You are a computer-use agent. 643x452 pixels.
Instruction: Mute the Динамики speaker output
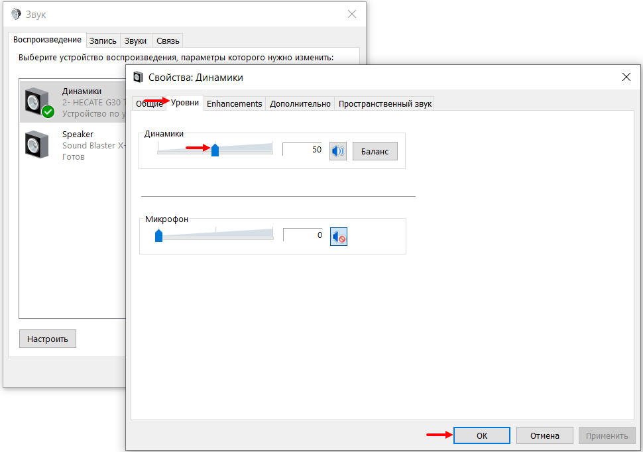coord(338,150)
